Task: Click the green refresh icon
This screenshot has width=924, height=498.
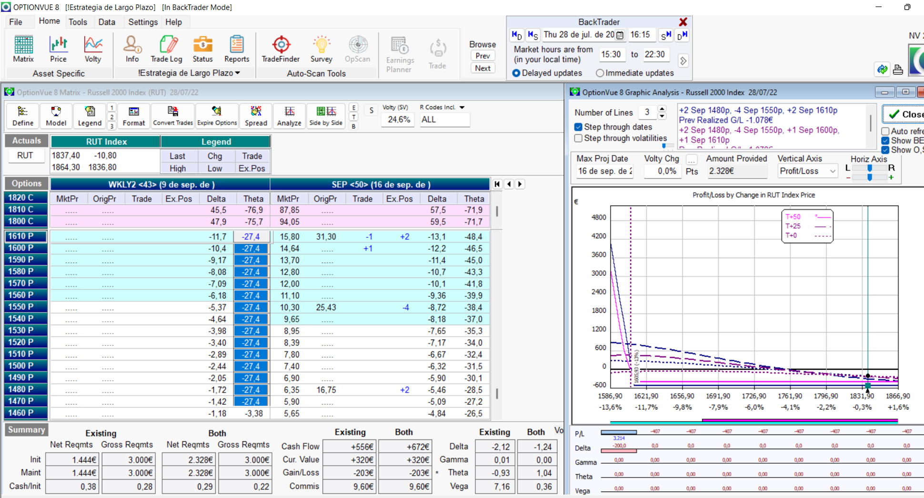Action: [x=883, y=70]
